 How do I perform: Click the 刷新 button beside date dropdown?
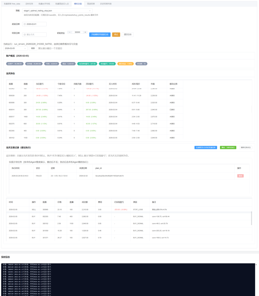coord(33,48)
